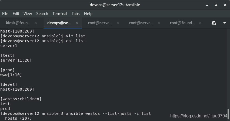This screenshot has height=121, width=230.
Task: Close the root@found... tab
Action: 200,23
